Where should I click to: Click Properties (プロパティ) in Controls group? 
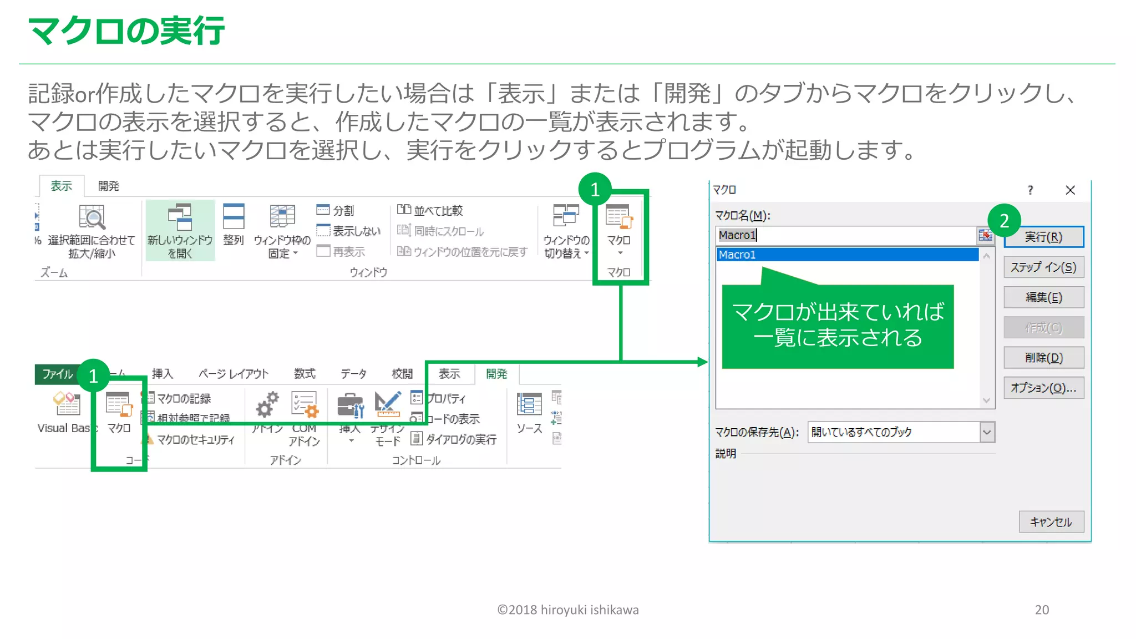pos(438,398)
